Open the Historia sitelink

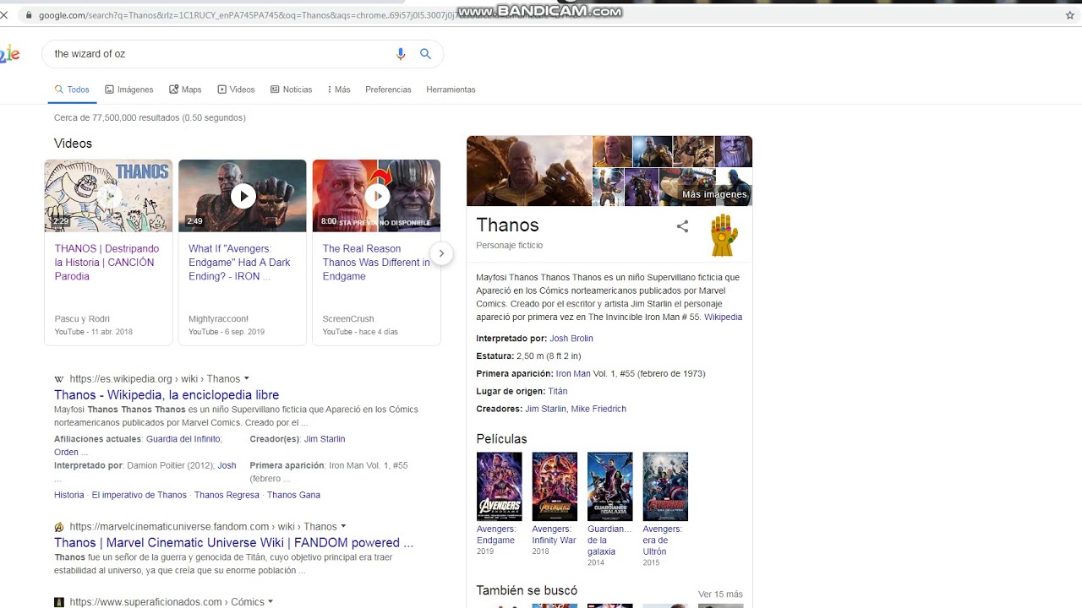point(69,495)
